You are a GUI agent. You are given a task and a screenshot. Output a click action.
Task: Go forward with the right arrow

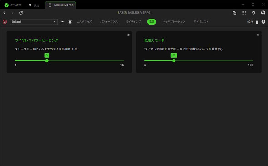click(12, 13)
